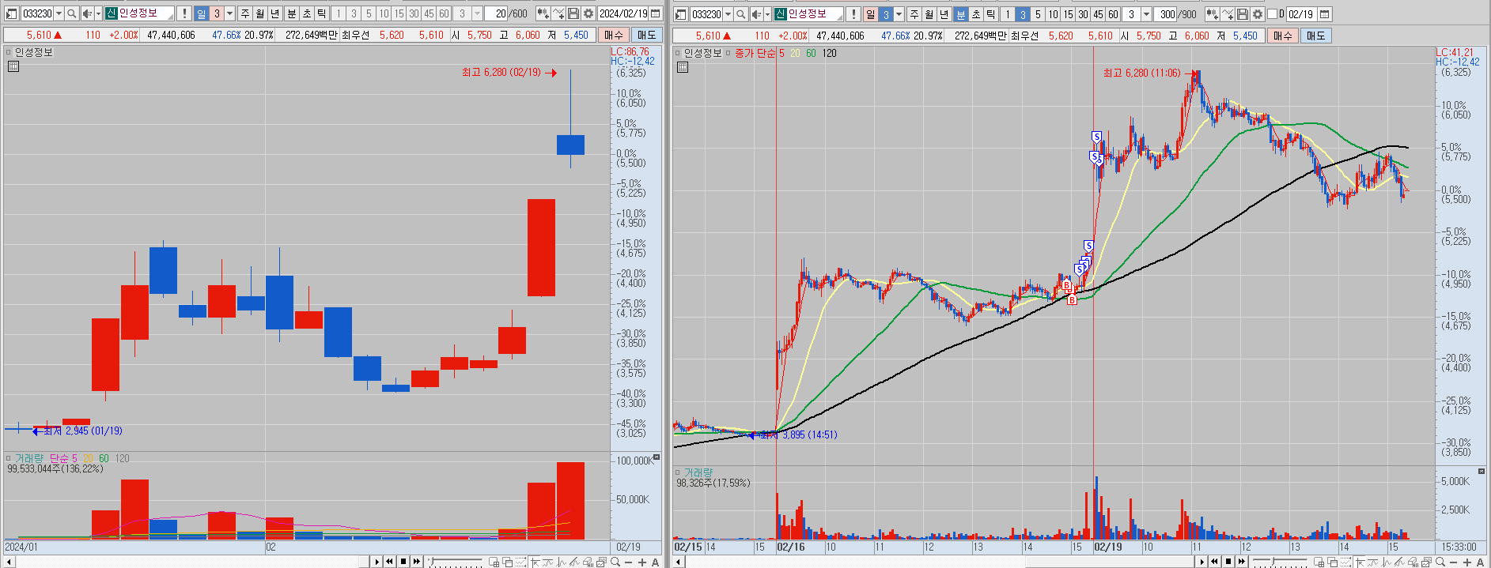
Task: Expand stock code 033230 dropdown in right chart
Action: [x=728, y=14]
